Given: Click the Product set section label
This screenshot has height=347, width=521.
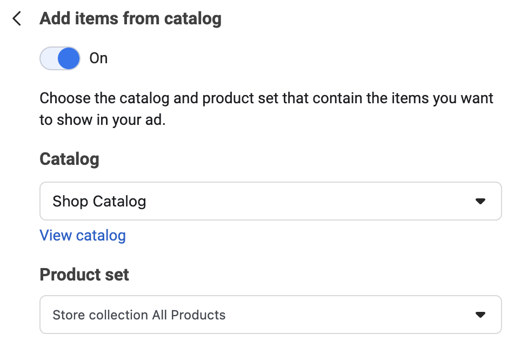Looking at the screenshot, I should pyautogui.click(x=84, y=275).
